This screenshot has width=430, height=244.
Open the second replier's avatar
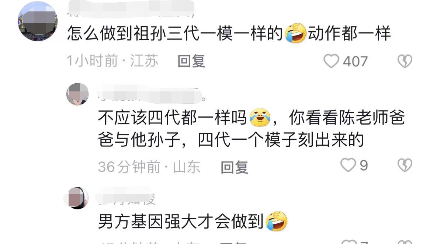point(77,94)
